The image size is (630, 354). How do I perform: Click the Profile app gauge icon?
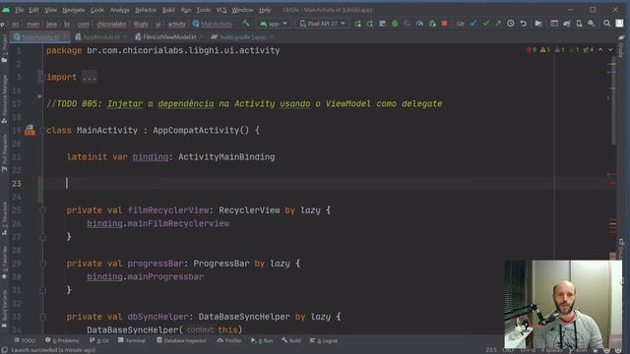click(419, 24)
